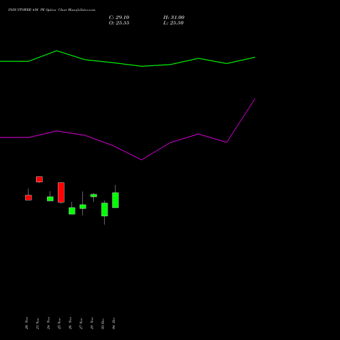
Task: Select the 20 Nov date label
Action: coord(27,323)
